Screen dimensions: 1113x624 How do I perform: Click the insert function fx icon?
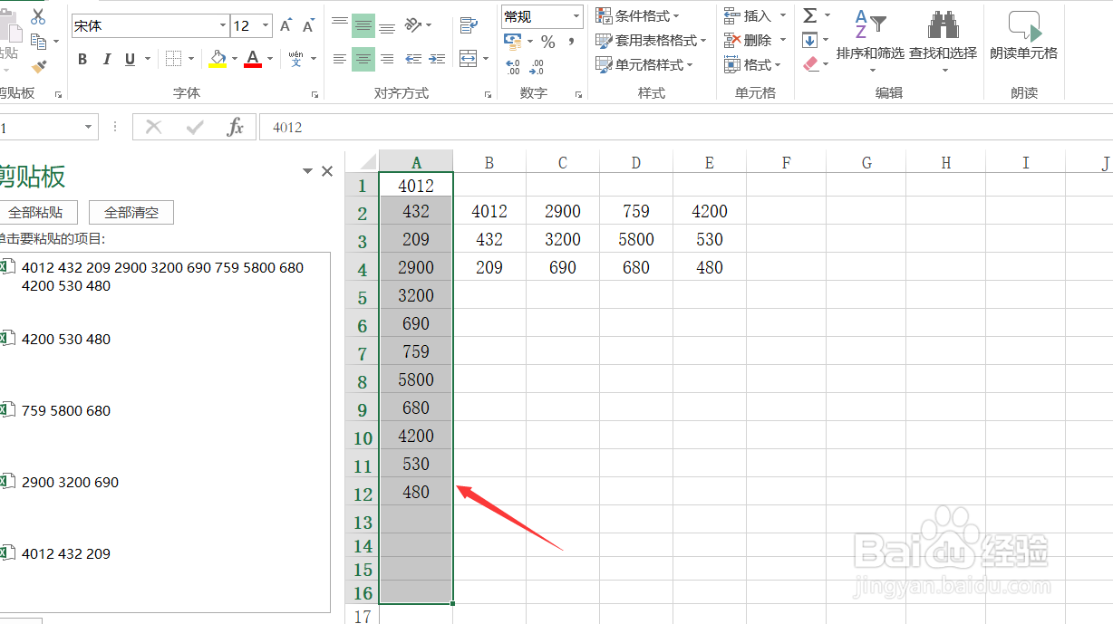pos(236,128)
